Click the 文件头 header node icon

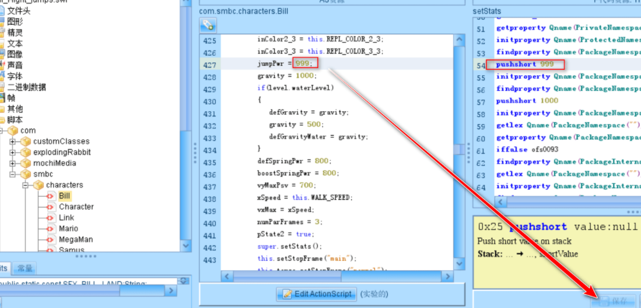coord(2,10)
